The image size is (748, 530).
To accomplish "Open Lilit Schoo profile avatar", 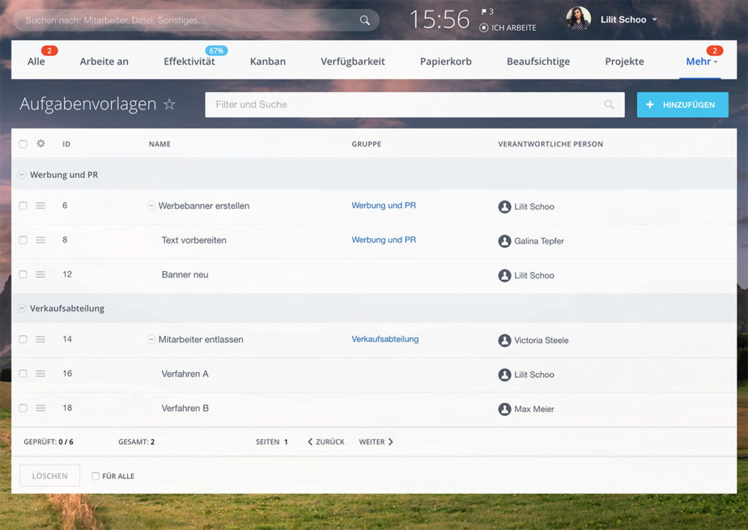I will (579, 19).
